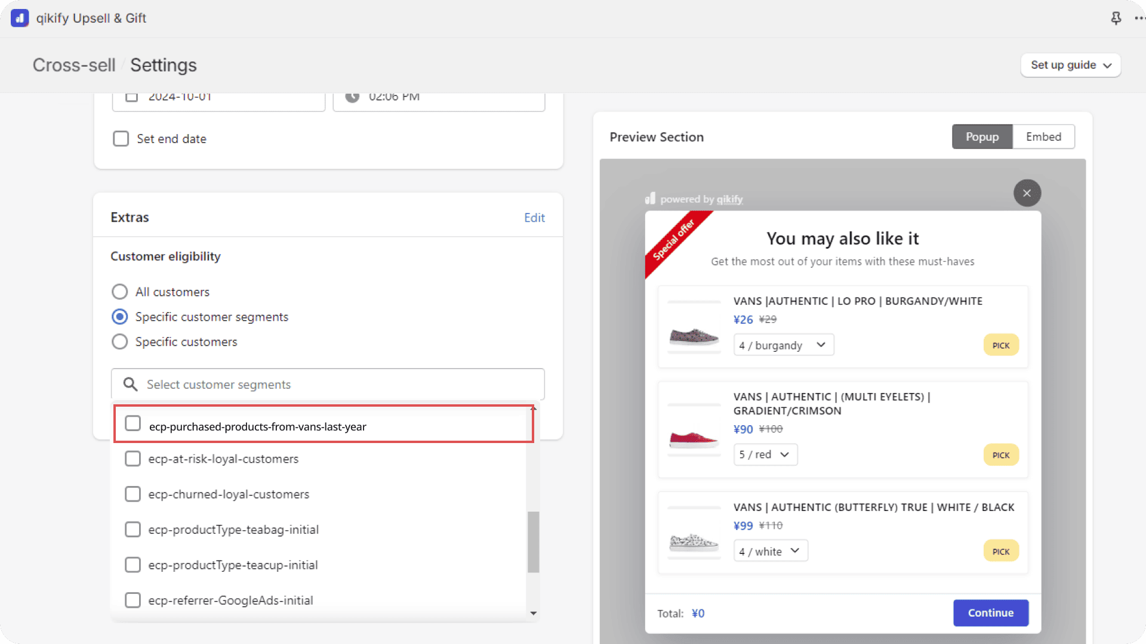Select the All customers radio option
The image size is (1146, 644).
pos(120,292)
